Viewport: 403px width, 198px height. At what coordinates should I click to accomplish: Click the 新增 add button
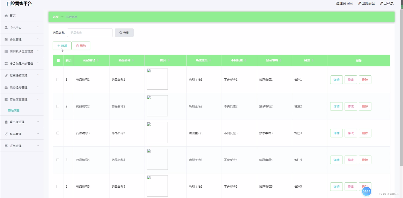[62, 46]
